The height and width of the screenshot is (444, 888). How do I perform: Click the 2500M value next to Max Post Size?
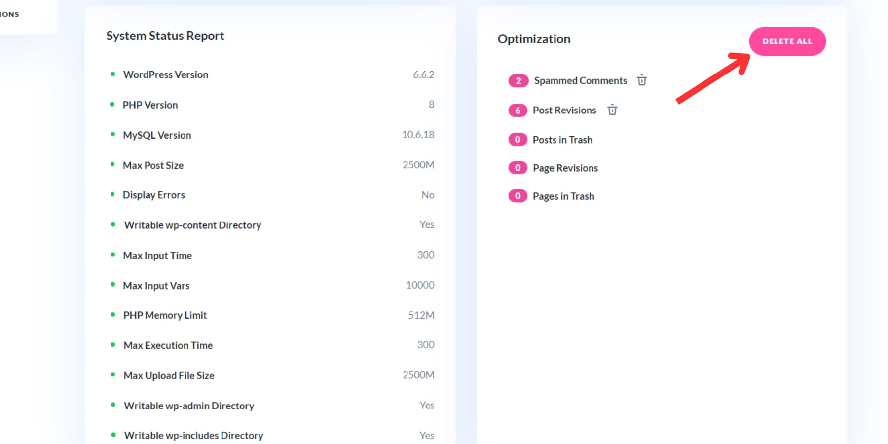click(418, 164)
